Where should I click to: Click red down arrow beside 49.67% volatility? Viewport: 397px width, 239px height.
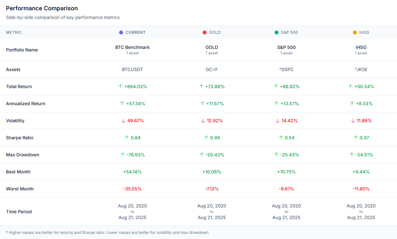123,121
